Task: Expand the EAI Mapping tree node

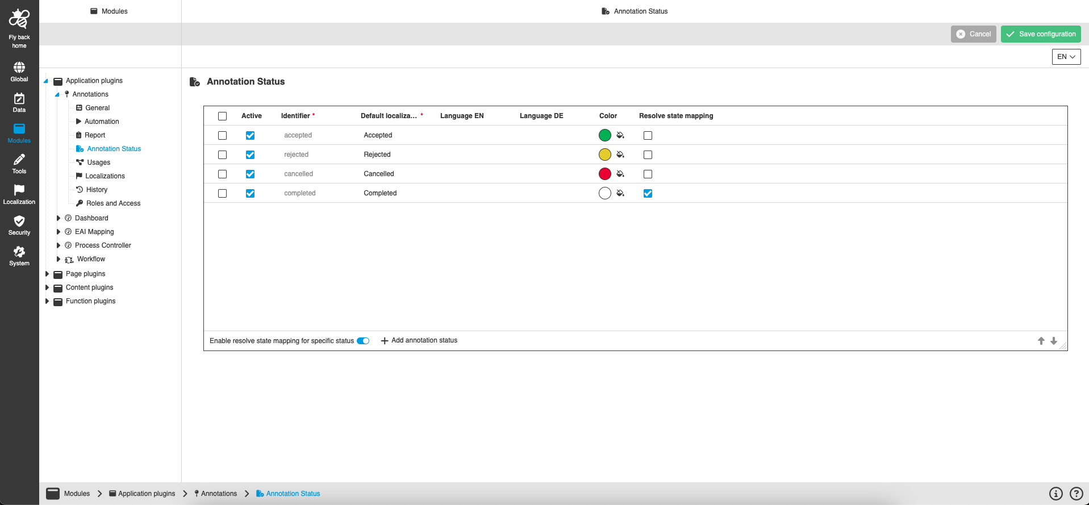Action: (59, 232)
